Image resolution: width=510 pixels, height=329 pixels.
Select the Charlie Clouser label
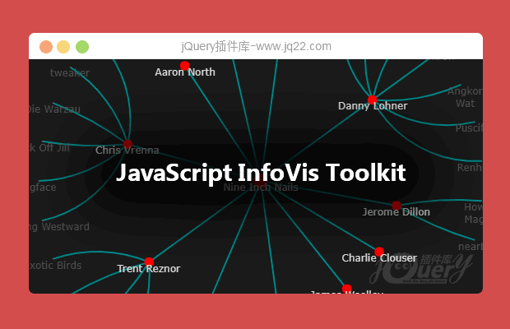pos(379,257)
